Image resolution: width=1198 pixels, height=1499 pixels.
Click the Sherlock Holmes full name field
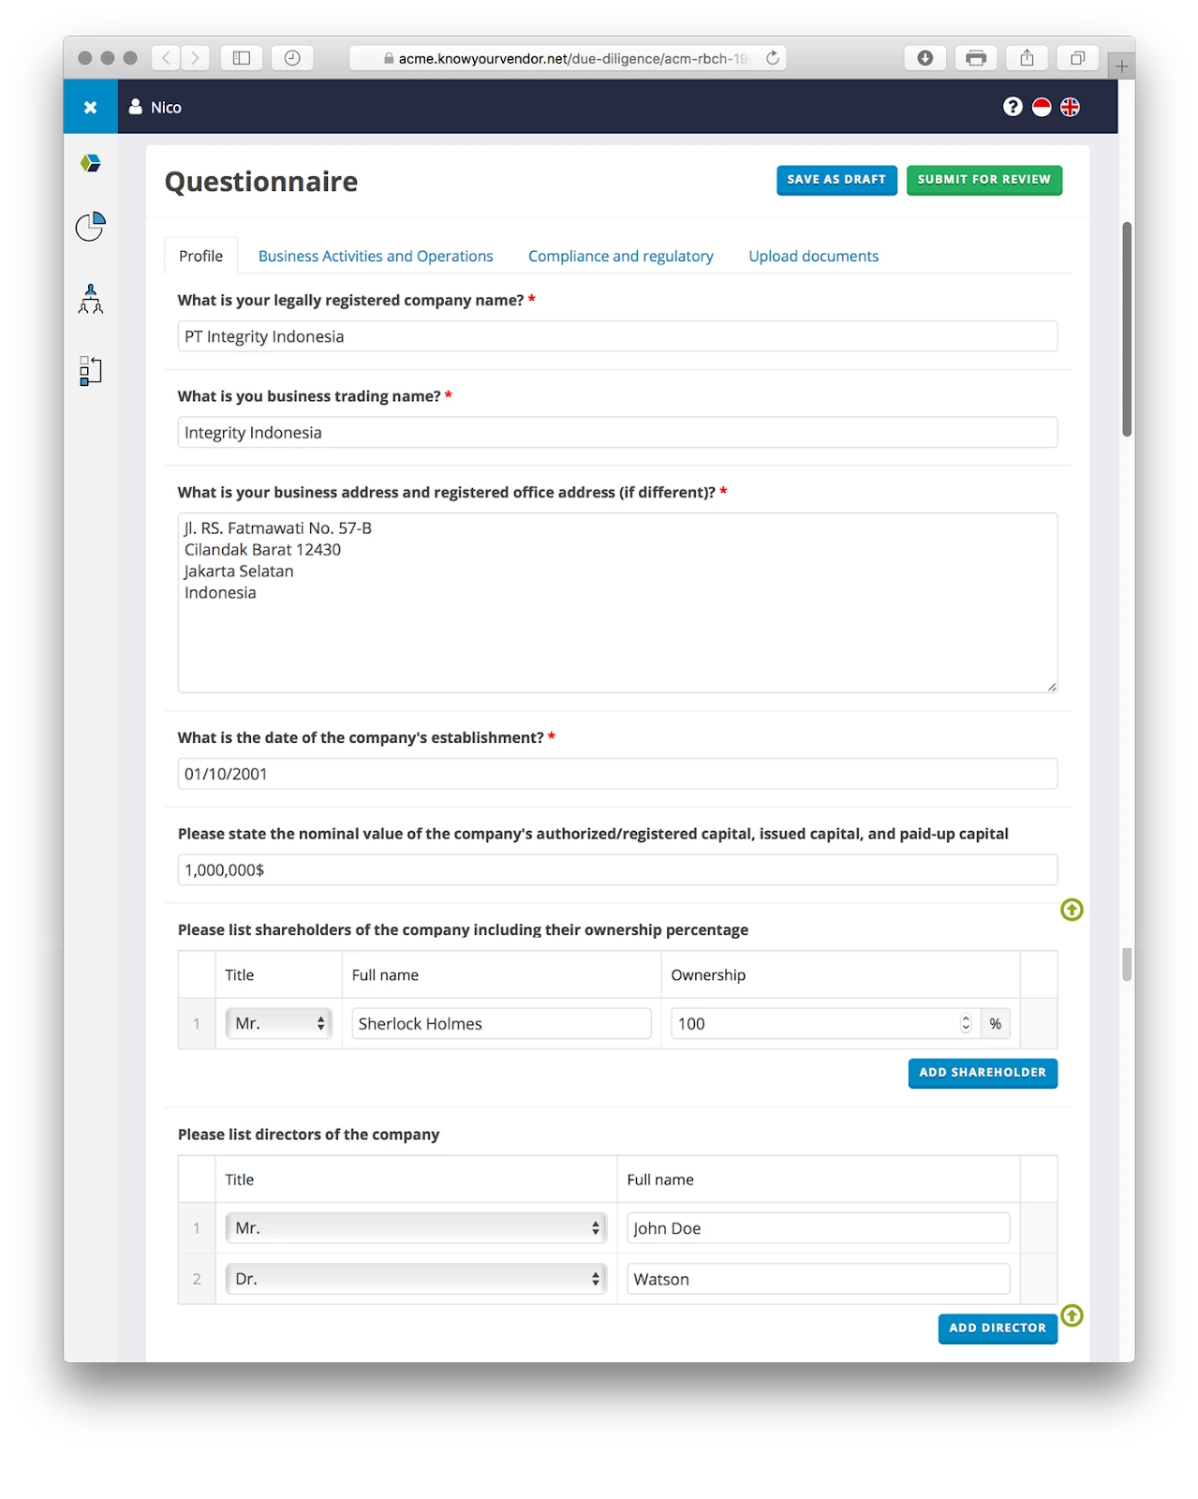click(x=501, y=1023)
